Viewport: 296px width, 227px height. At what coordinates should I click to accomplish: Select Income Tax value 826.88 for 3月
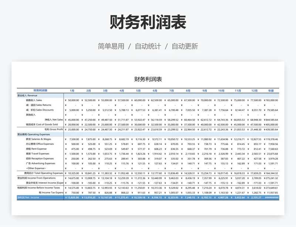click(x=108, y=193)
